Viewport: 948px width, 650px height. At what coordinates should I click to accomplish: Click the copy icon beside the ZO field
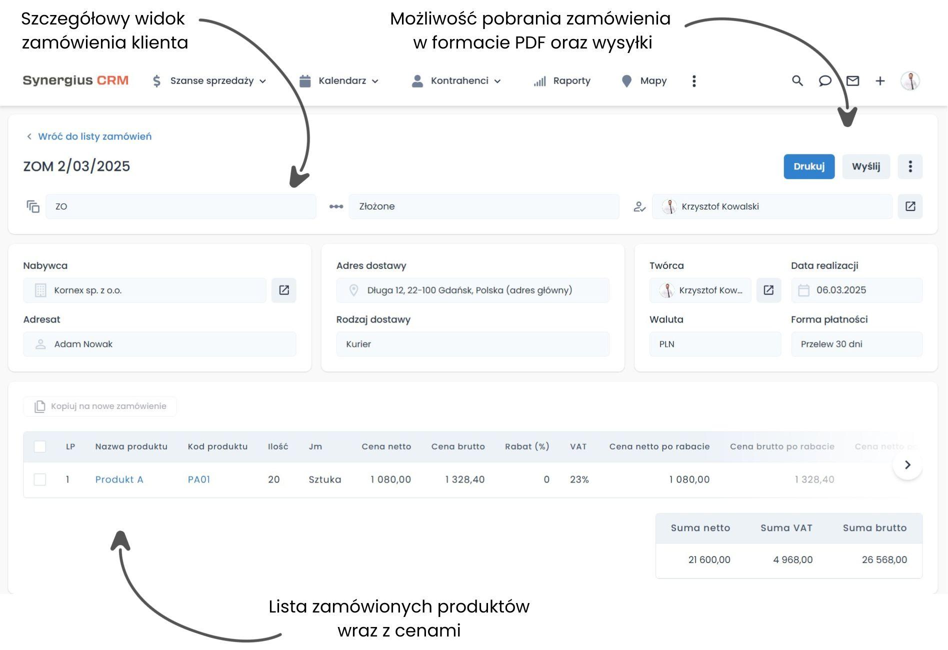33,206
